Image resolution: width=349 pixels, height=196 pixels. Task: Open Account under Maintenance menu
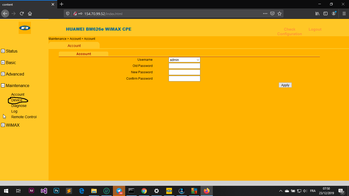click(18, 94)
